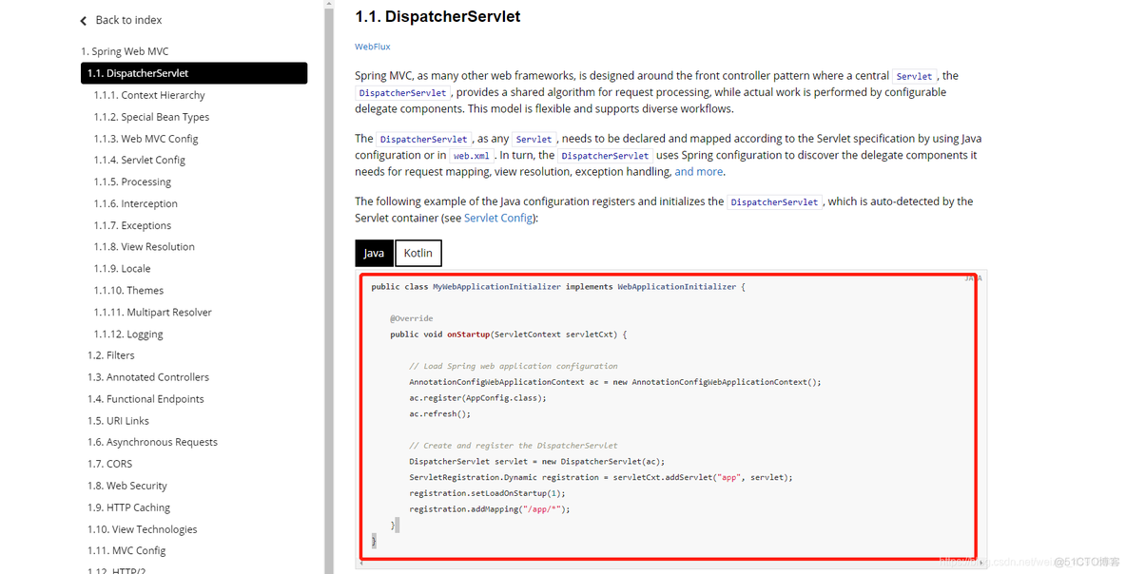1126x574 pixels.
Task: Open 1.1.10. Themes section
Action: (128, 291)
